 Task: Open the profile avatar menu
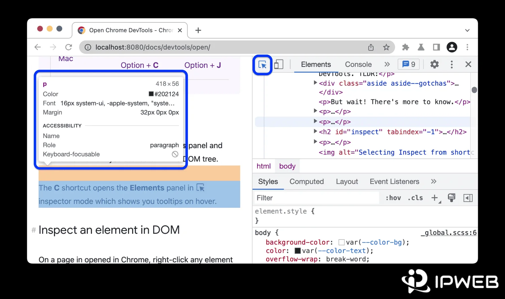[452, 47]
